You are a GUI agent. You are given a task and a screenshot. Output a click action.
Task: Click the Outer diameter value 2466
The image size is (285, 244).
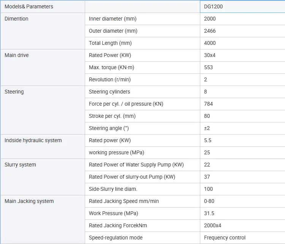click(210, 31)
